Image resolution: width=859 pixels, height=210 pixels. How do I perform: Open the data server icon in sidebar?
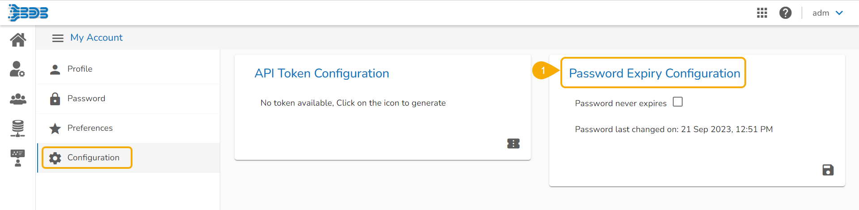tap(18, 129)
